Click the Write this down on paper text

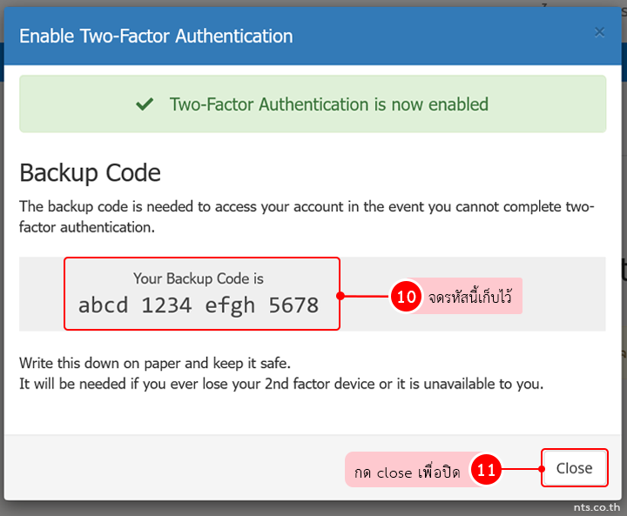155,364
